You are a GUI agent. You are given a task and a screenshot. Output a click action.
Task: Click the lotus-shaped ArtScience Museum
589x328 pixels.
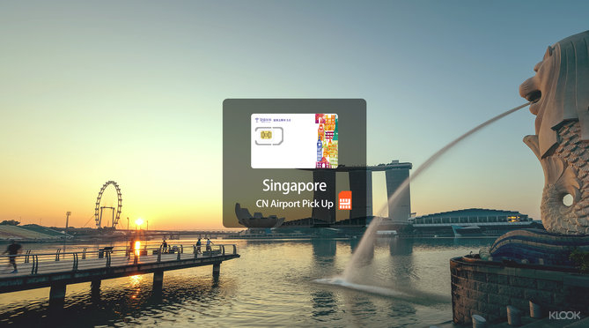(x=259, y=217)
